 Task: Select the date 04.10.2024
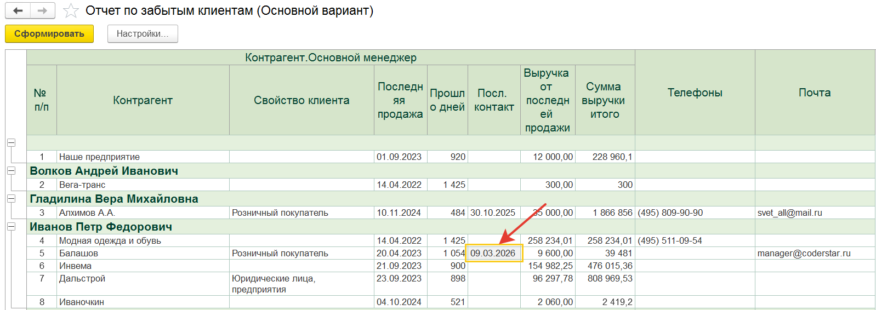[x=400, y=302]
